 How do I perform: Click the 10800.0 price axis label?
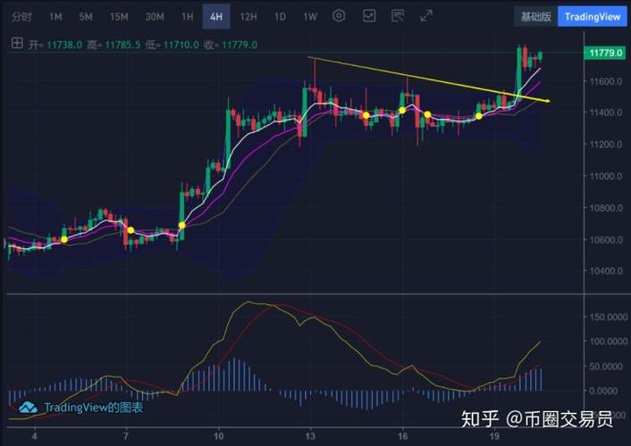606,208
